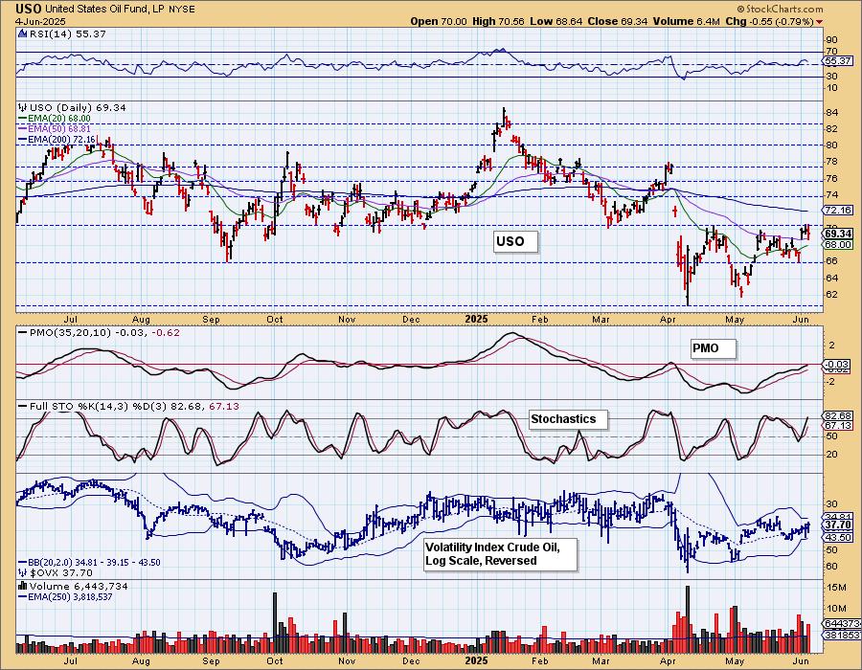This screenshot has width=862, height=670.
Task: Click the USO annotation box in the price panel
Action: [515, 241]
